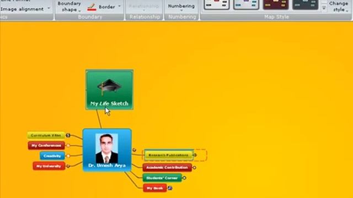
Task: Expand the Students' Corner branch
Action: [x=184, y=178]
